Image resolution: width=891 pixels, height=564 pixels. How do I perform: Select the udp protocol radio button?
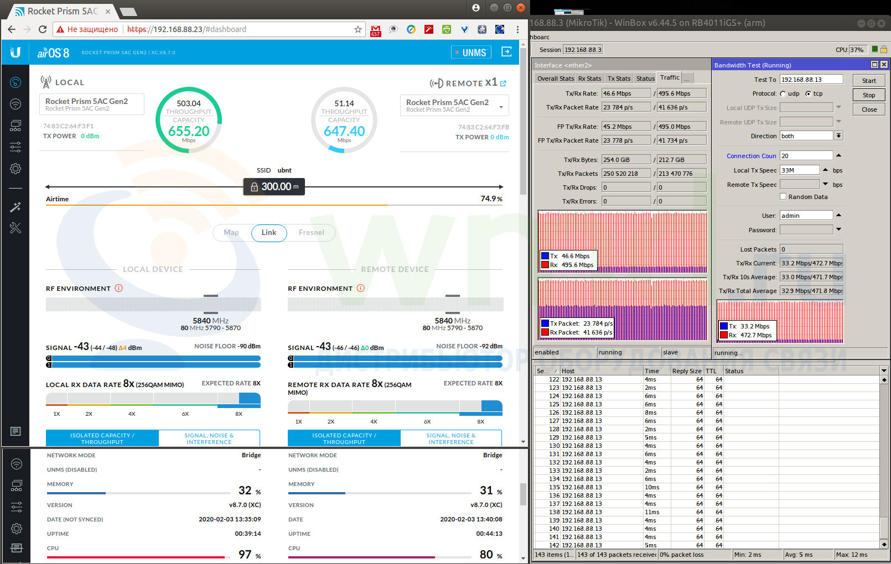click(783, 93)
